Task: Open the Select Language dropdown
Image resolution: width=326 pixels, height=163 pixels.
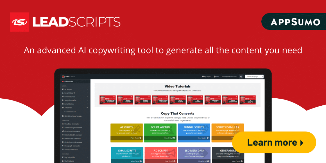Action: 254,76
